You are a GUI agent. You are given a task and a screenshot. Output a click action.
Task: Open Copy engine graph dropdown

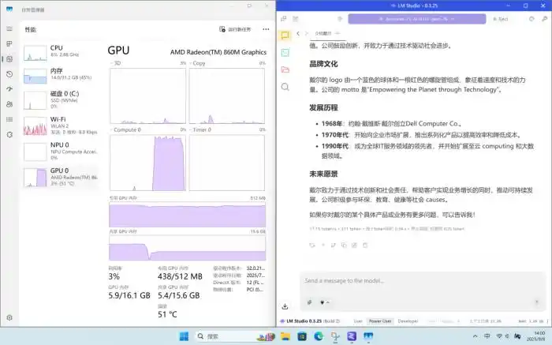pyautogui.click(x=197, y=63)
